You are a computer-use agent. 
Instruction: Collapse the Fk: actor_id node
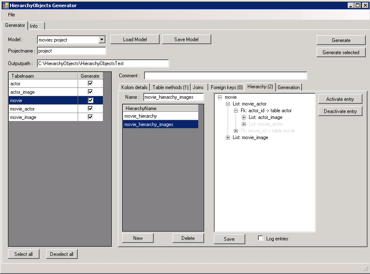click(x=236, y=111)
